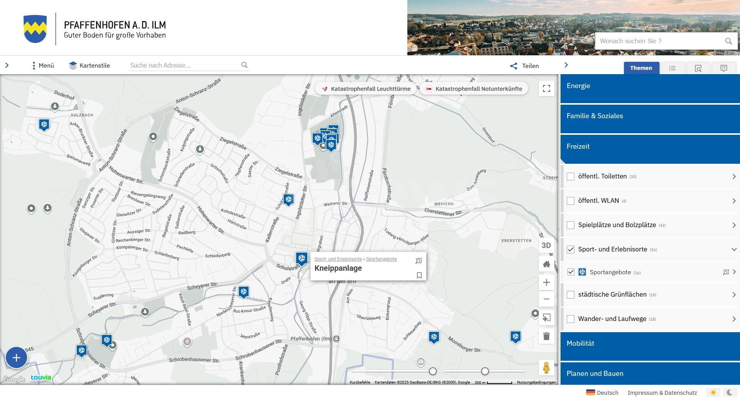
Task: Click the left map slider handle
Action: pyautogui.click(x=433, y=371)
